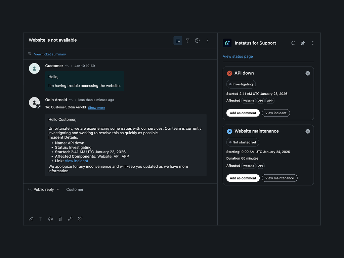Open the conversation filter icon
The height and width of the screenshot is (258, 344).
click(x=187, y=40)
